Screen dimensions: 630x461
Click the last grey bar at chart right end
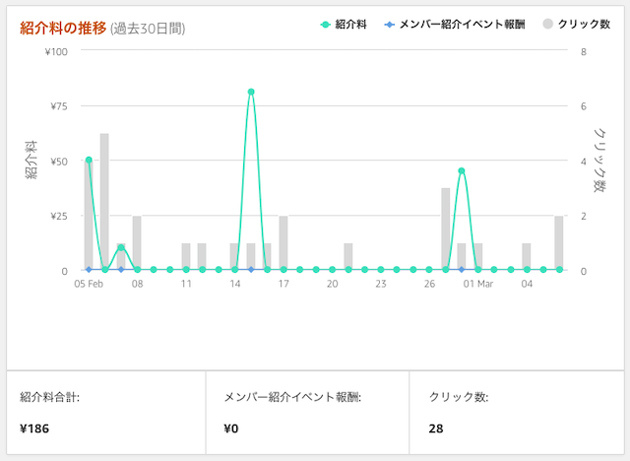pyautogui.click(x=559, y=242)
